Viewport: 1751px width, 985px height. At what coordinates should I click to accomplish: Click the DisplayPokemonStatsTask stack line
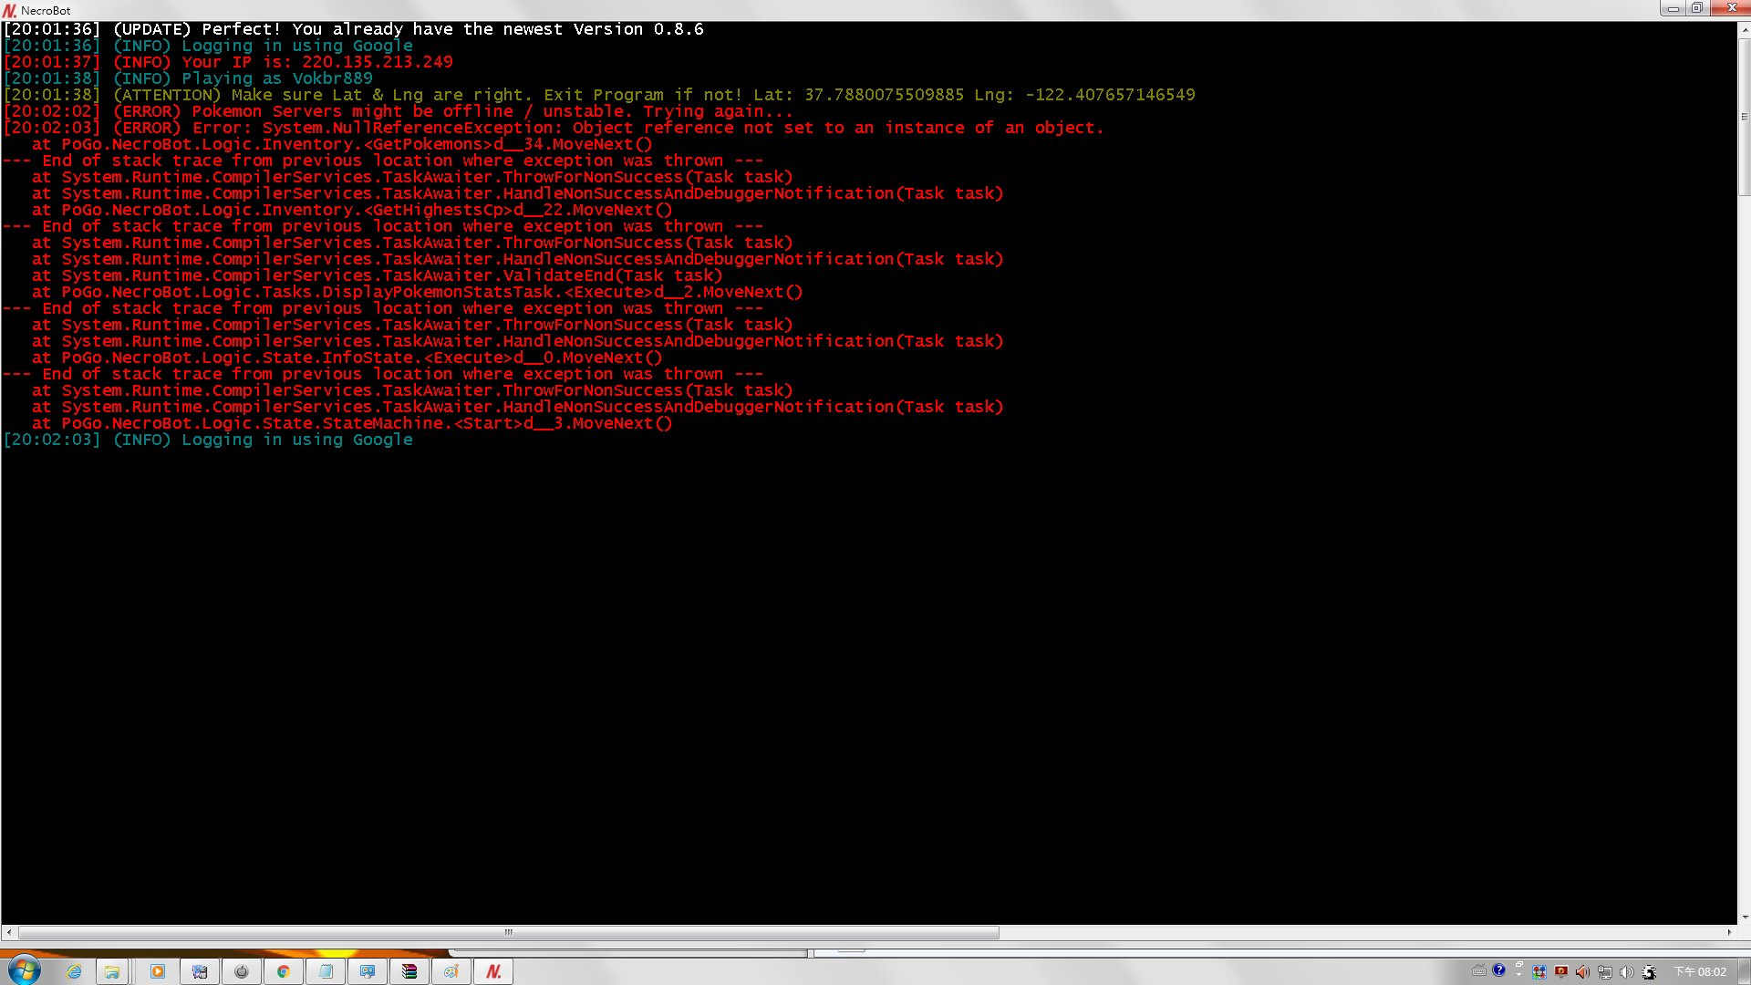[x=418, y=292]
